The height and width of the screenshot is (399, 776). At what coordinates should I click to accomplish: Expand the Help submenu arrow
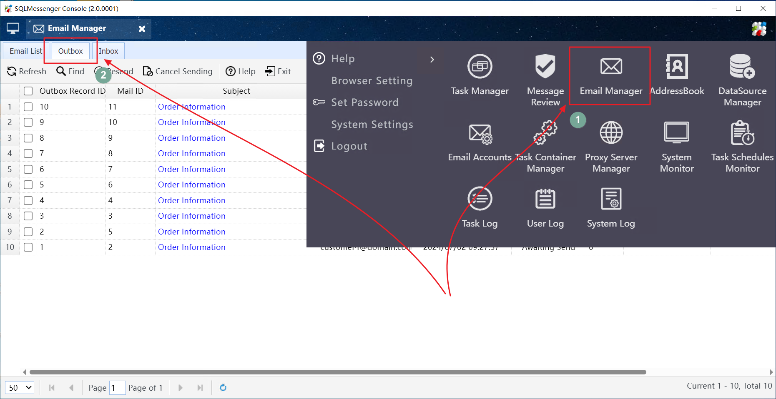click(x=432, y=60)
